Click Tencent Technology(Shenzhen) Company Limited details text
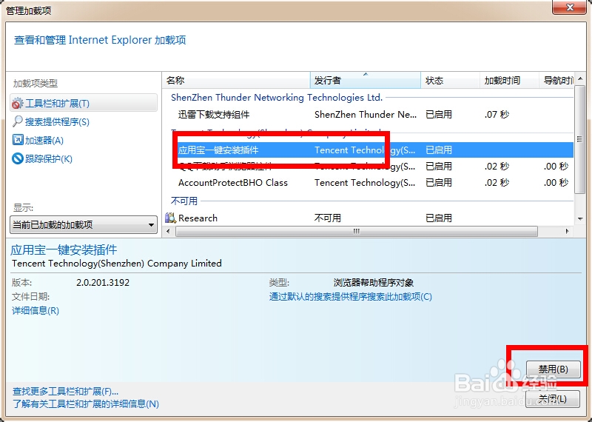The width and height of the screenshot is (592, 422). coord(117,264)
